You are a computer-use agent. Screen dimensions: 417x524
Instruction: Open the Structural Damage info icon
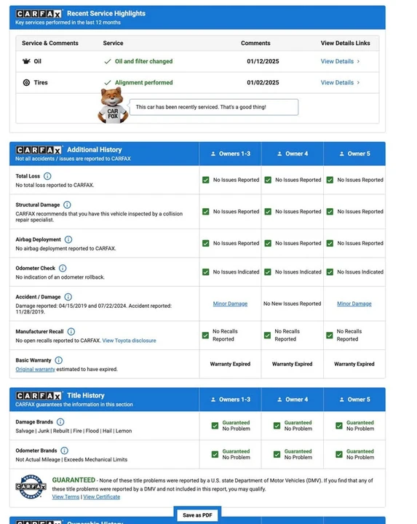pos(67,205)
